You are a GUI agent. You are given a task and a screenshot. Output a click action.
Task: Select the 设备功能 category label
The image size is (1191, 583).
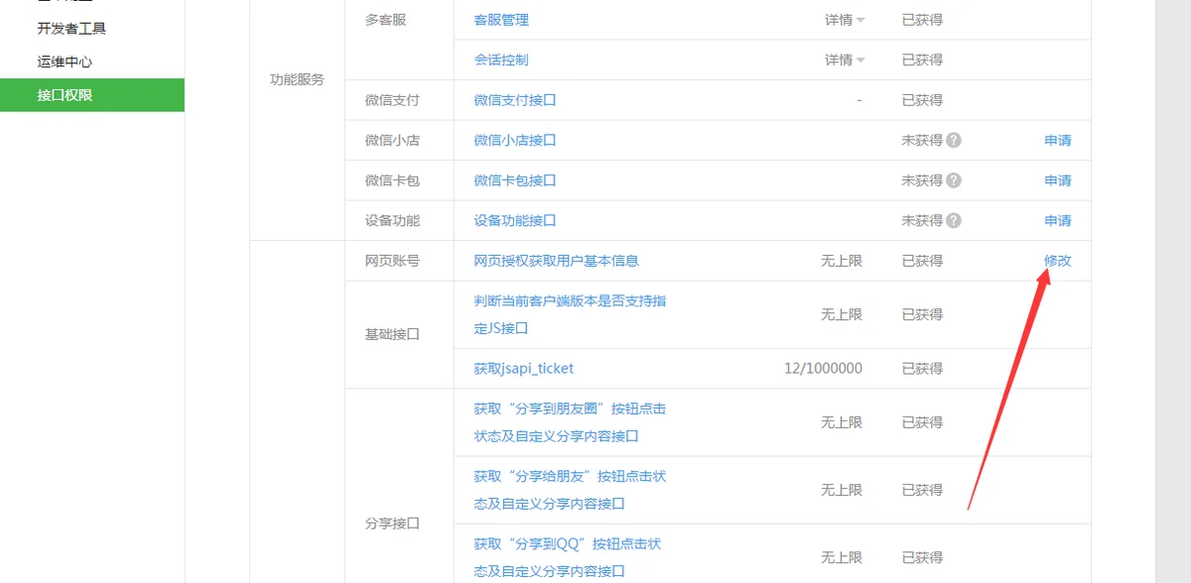pos(392,220)
